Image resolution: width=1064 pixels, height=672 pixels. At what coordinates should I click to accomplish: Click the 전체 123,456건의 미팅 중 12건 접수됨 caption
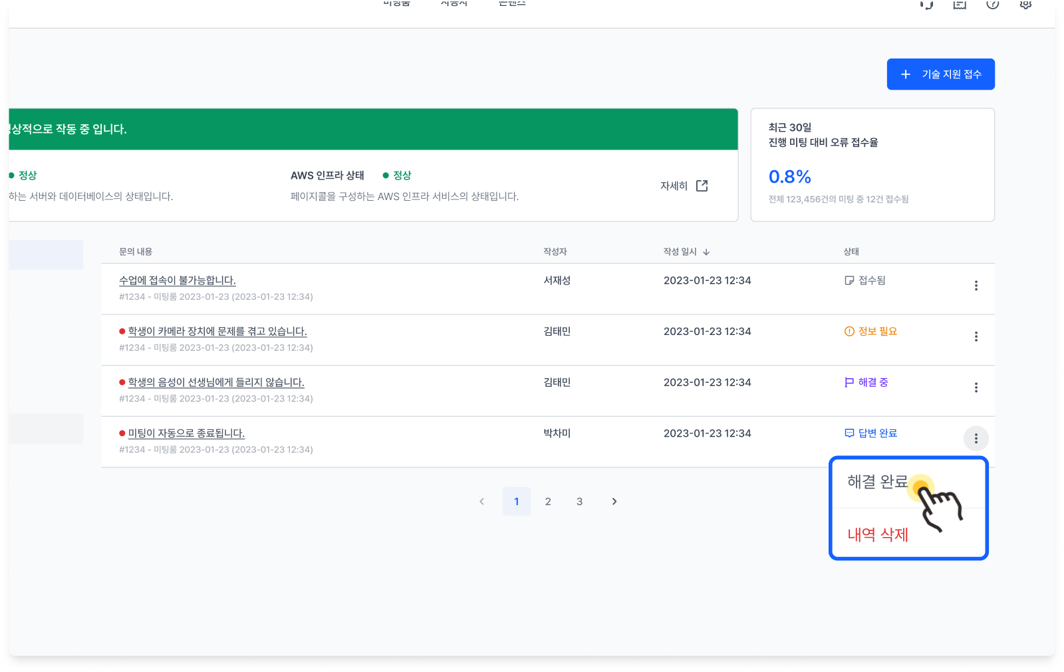[x=839, y=199]
